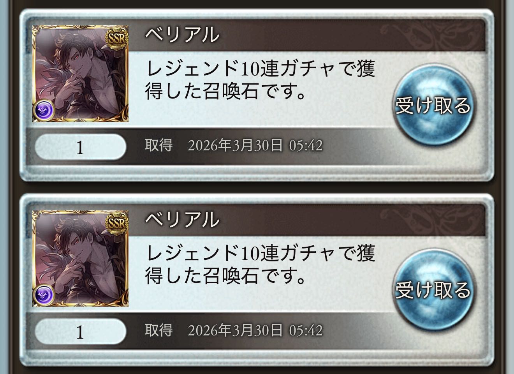The image size is (514, 374).
Task: Tap the first item's 2026年3月30日 05:42 timestamp
Action: [x=255, y=146]
